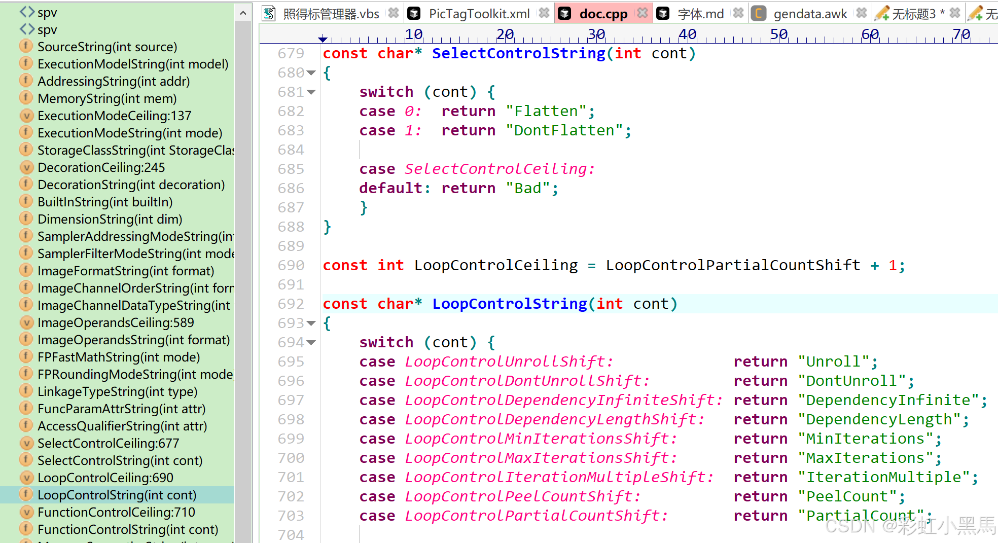The image size is (998, 543).
Task: Close the 无标题3 tab
Action: click(955, 13)
